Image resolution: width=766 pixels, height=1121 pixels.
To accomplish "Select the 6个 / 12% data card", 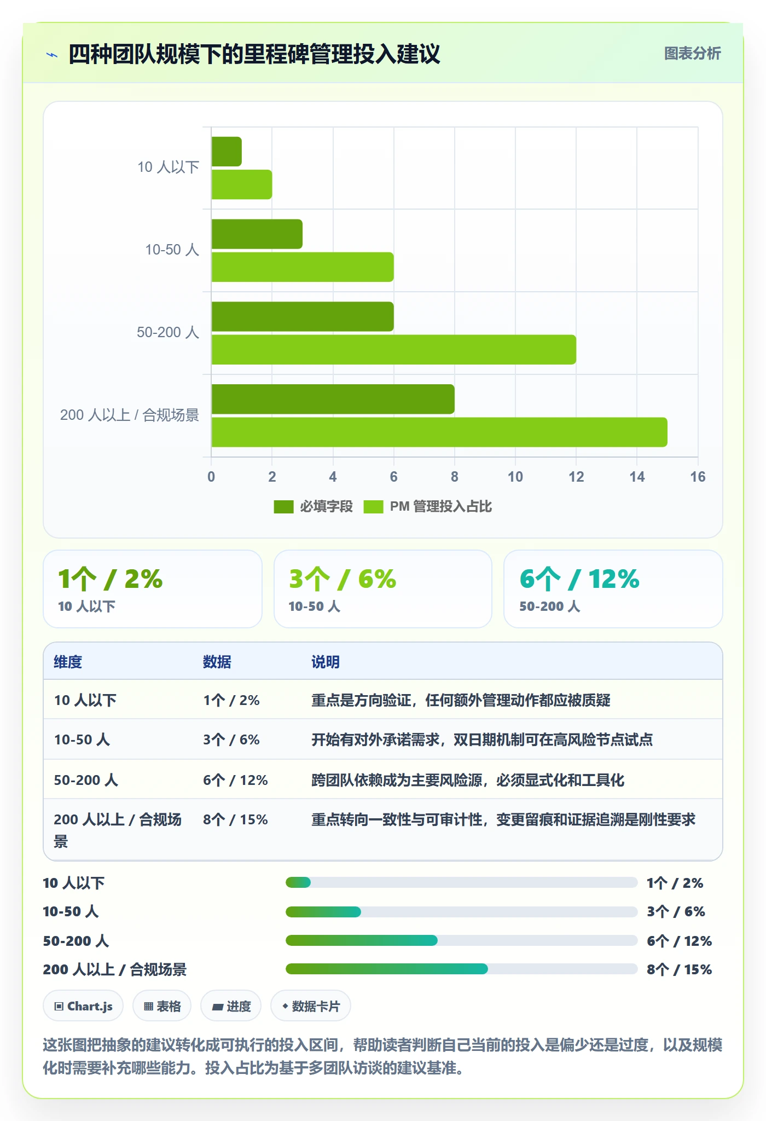I will tap(613, 589).
